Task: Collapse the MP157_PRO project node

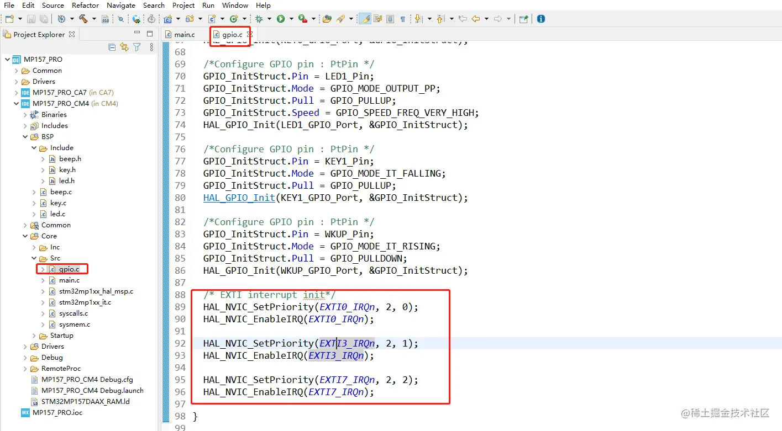Action: click(7, 60)
